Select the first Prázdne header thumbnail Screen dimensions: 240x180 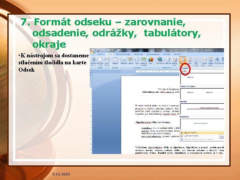click(202, 78)
